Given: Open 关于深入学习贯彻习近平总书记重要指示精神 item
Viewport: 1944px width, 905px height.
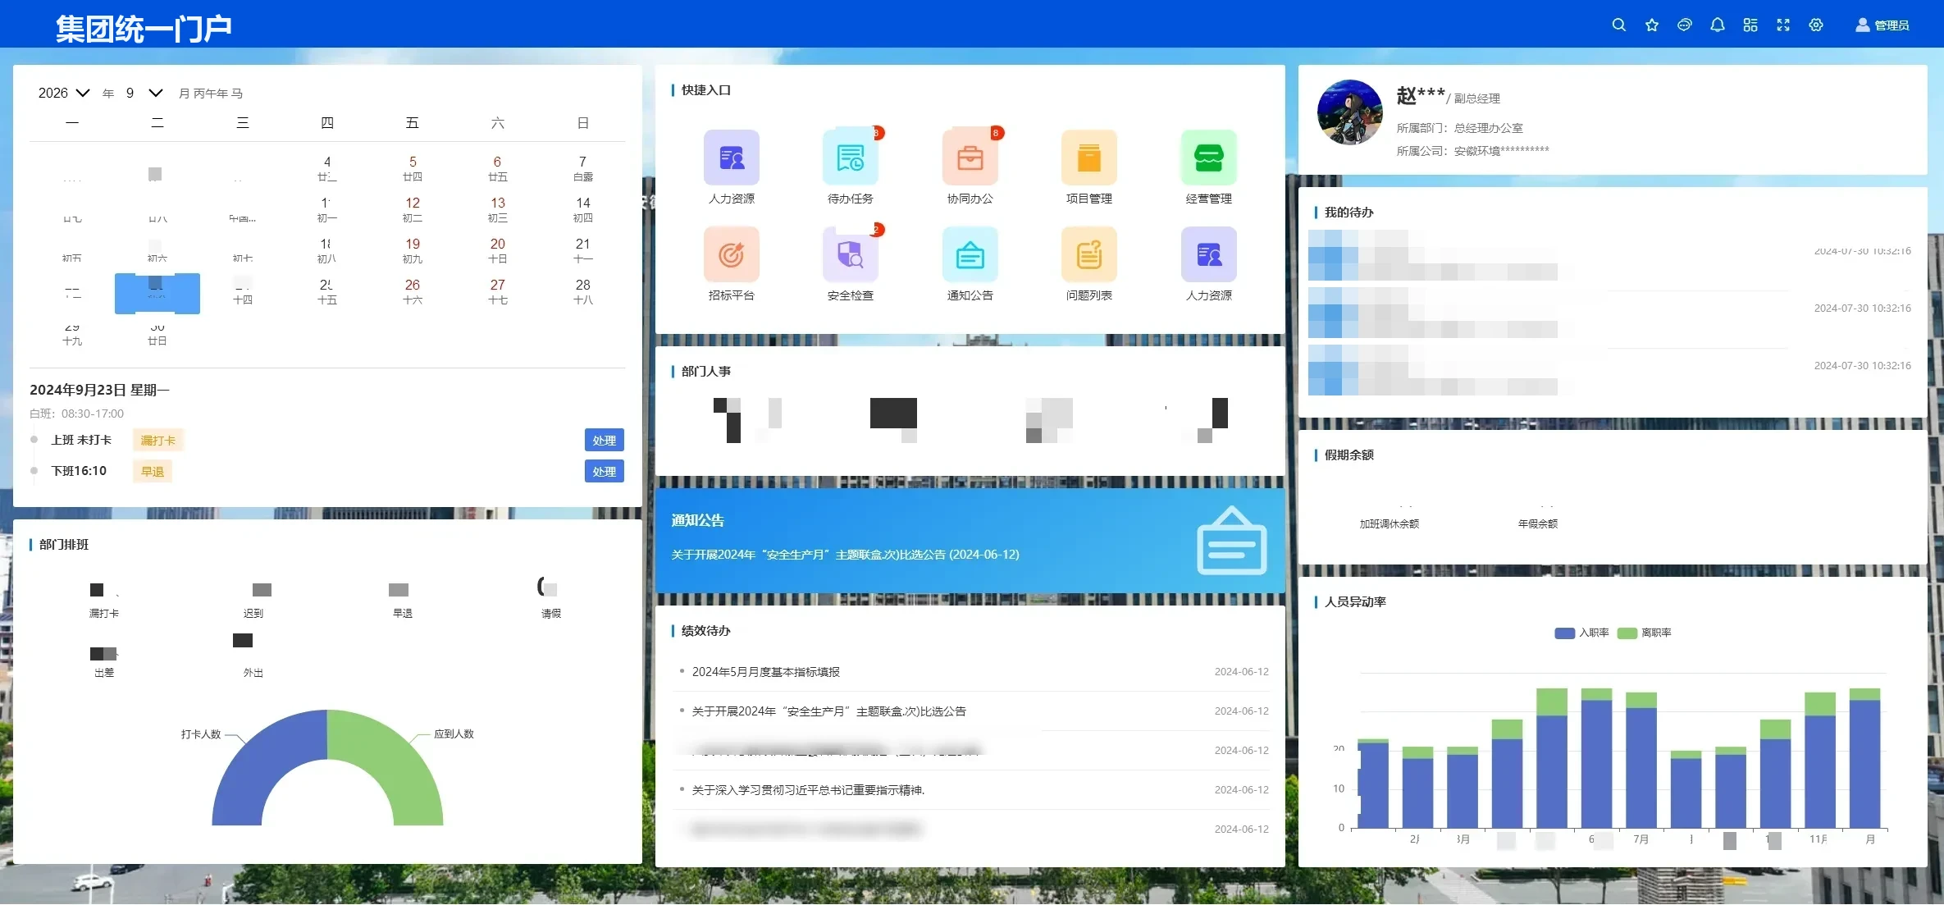Looking at the screenshot, I should (x=808, y=790).
